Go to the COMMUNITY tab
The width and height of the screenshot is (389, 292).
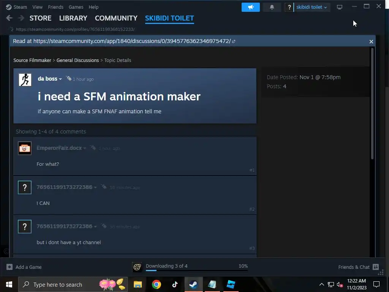[x=116, y=18]
